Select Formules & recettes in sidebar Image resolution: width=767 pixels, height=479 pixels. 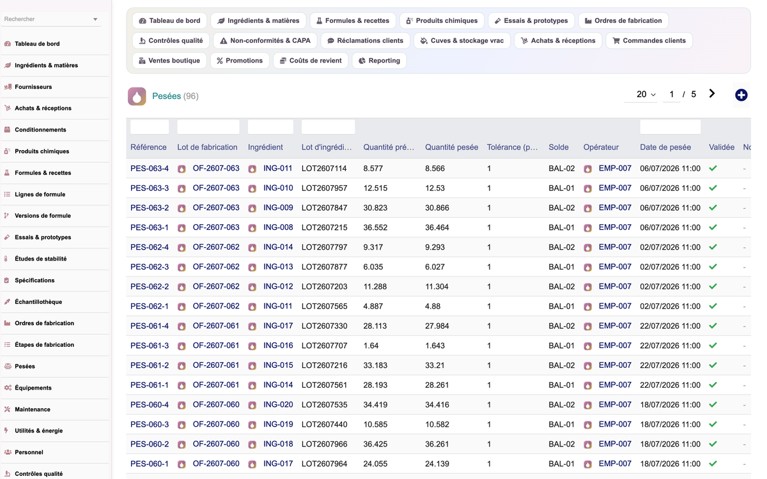[x=43, y=173]
